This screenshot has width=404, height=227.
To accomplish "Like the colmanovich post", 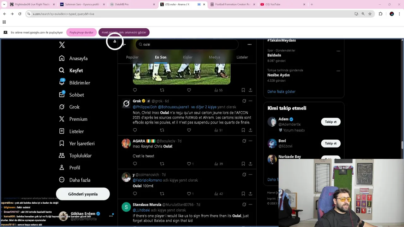I will click(189, 194).
